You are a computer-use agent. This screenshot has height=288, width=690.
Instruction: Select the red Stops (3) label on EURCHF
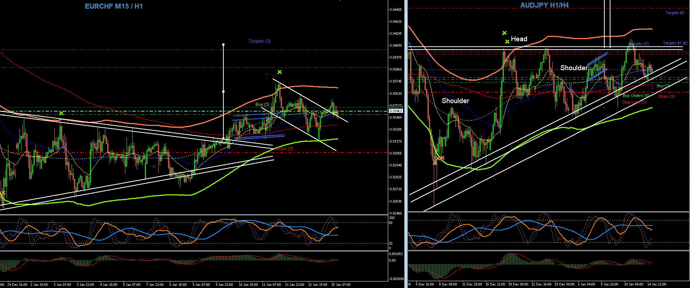284,149
